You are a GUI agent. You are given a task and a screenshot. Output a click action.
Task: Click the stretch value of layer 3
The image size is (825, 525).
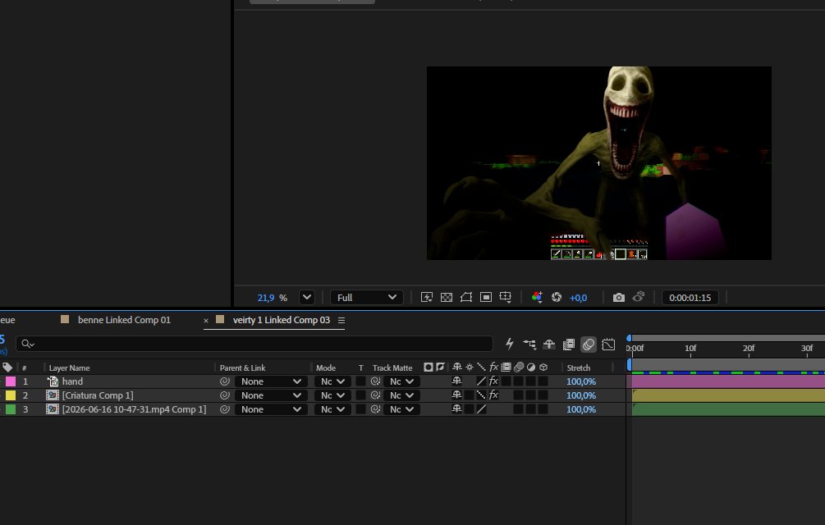581,409
